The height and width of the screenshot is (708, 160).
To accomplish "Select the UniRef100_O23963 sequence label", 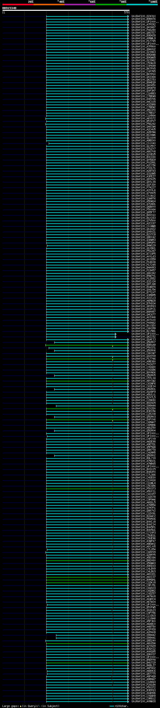I will (x=143, y=52).
